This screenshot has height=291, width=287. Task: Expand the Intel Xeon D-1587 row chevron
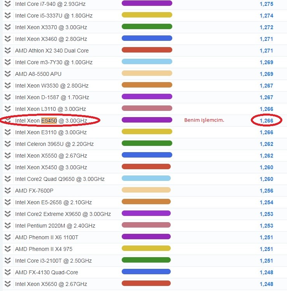pyautogui.click(x=8, y=97)
